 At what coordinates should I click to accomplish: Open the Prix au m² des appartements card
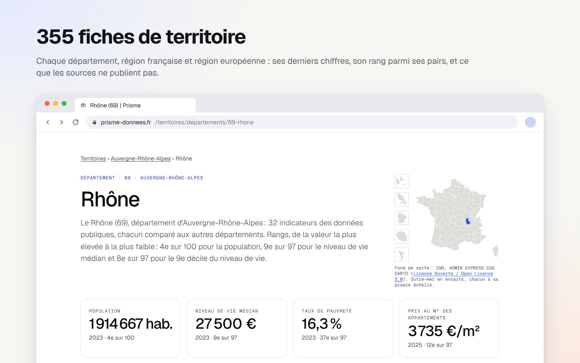(449, 328)
